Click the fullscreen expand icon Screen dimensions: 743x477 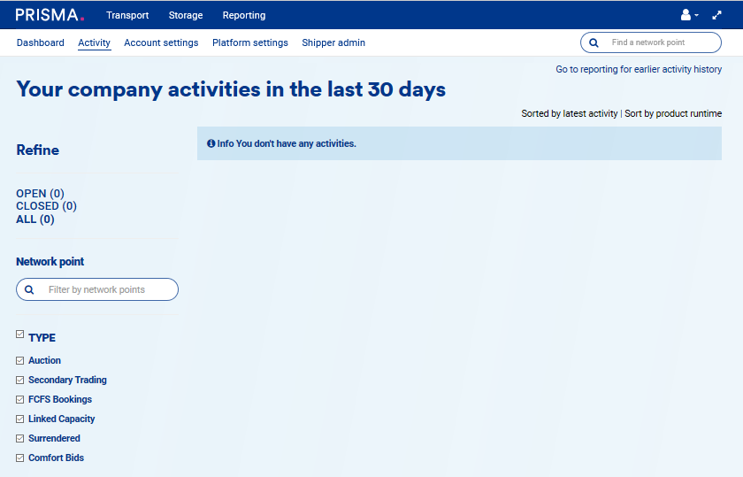click(717, 15)
